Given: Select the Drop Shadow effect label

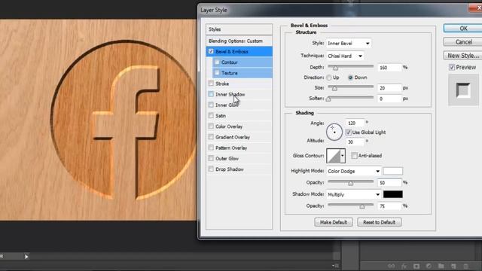Looking at the screenshot, I should click(229, 169).
